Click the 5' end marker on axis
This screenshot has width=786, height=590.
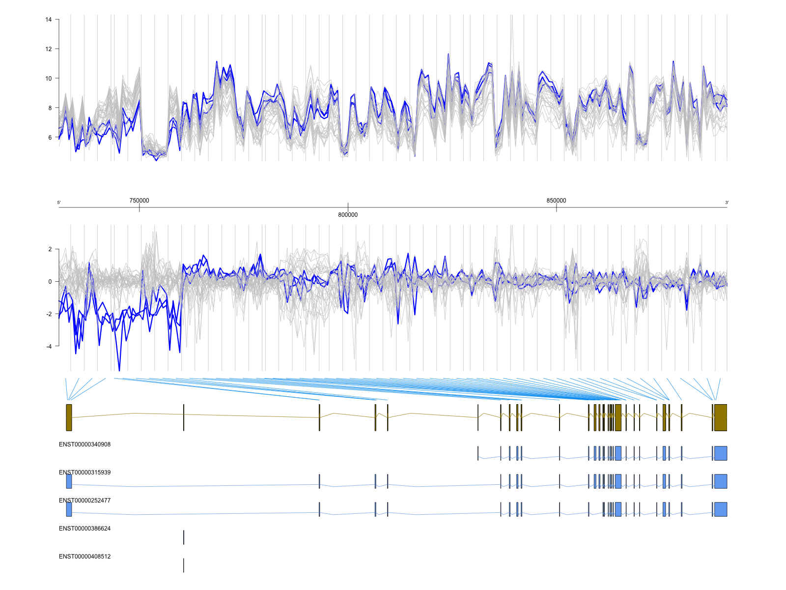[59, 203]
